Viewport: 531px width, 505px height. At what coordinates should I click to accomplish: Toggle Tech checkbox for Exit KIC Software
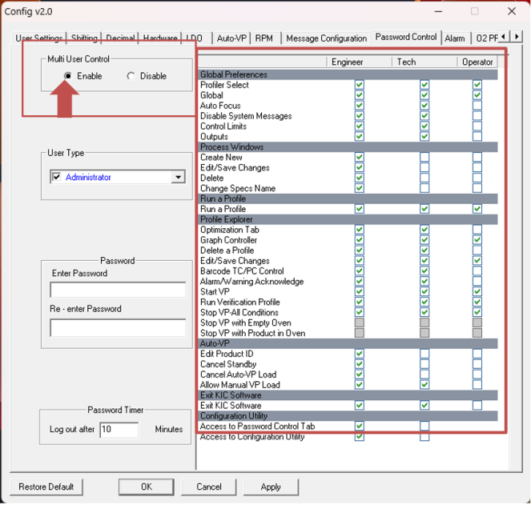point(424,406)
